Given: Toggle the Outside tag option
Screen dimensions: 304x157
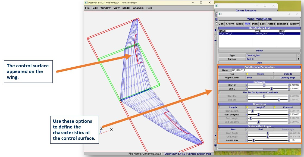Looking at the screenshot, I should coord(287,74).
